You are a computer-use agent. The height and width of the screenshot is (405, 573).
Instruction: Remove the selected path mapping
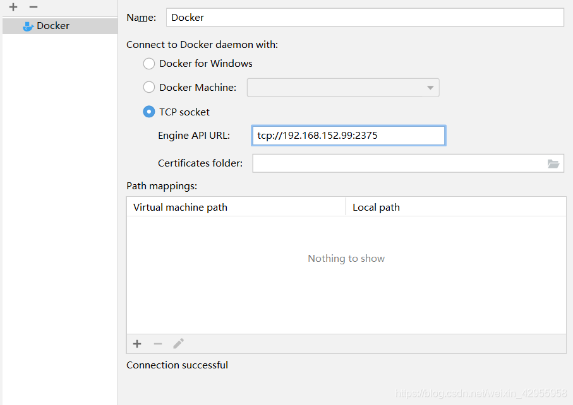(x=158, y=344)
